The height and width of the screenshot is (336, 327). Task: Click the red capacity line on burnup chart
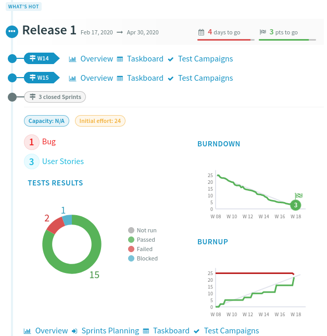coord(255,273)
